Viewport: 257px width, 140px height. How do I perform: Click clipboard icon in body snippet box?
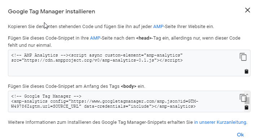click(x=246, y=107)
